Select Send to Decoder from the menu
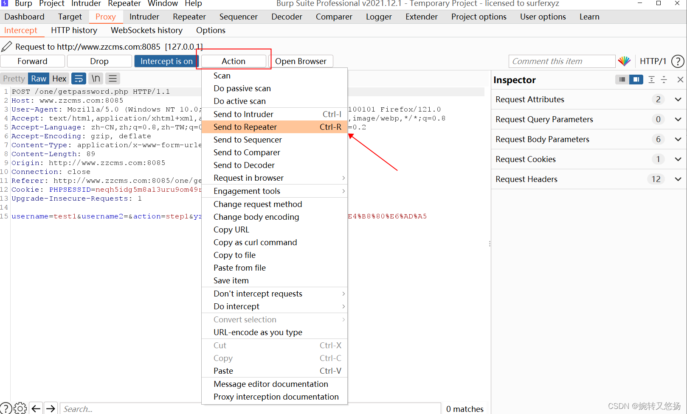Viewport: 687px width, 414px height. [x=274, y=165]
